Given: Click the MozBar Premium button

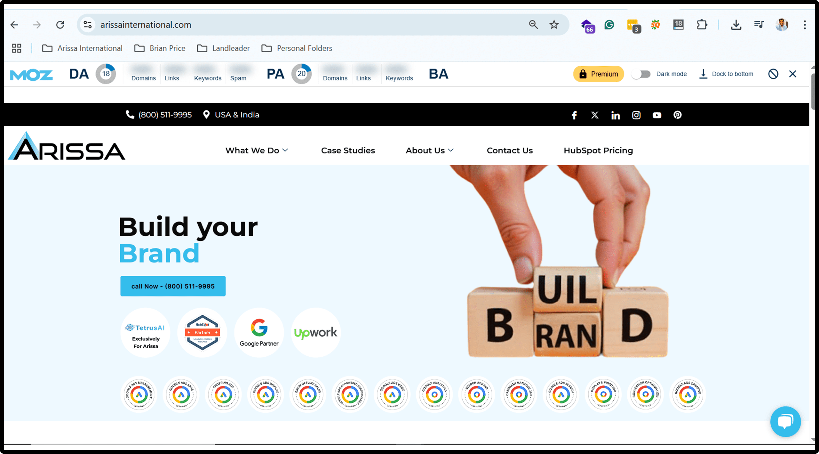Looking at the screenshot, I should 598,74.
